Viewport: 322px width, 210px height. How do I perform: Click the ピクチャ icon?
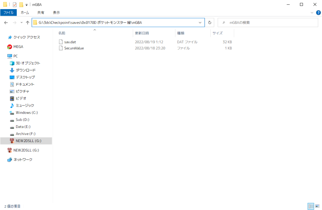coord(12,91)
